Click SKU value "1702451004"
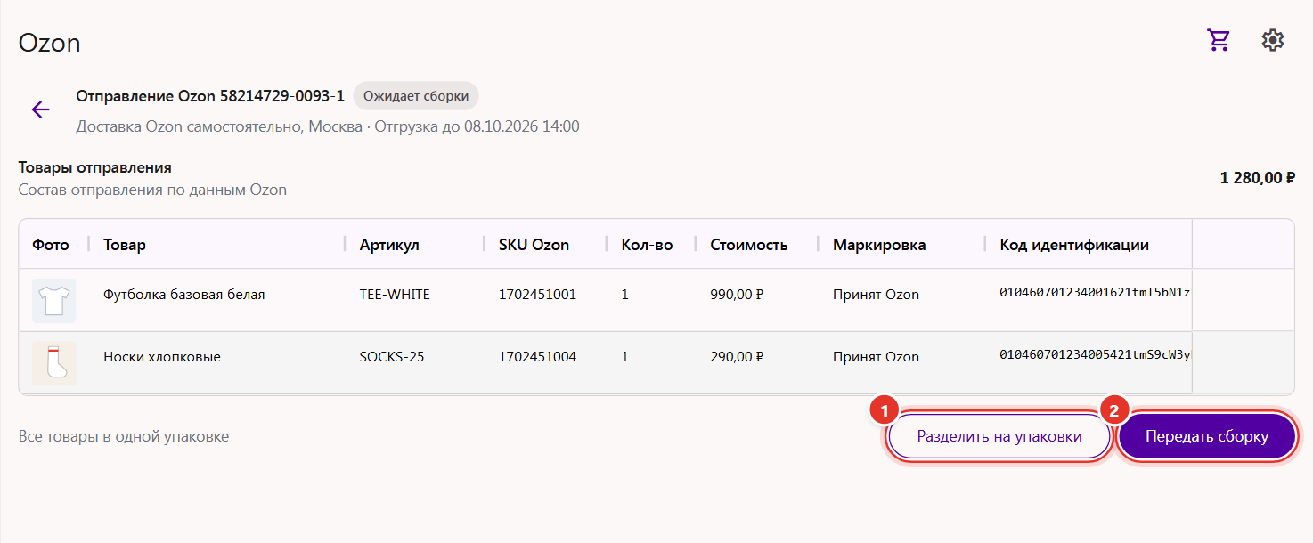This screenshot has width=1313, height=543. (x=537, y=357)
